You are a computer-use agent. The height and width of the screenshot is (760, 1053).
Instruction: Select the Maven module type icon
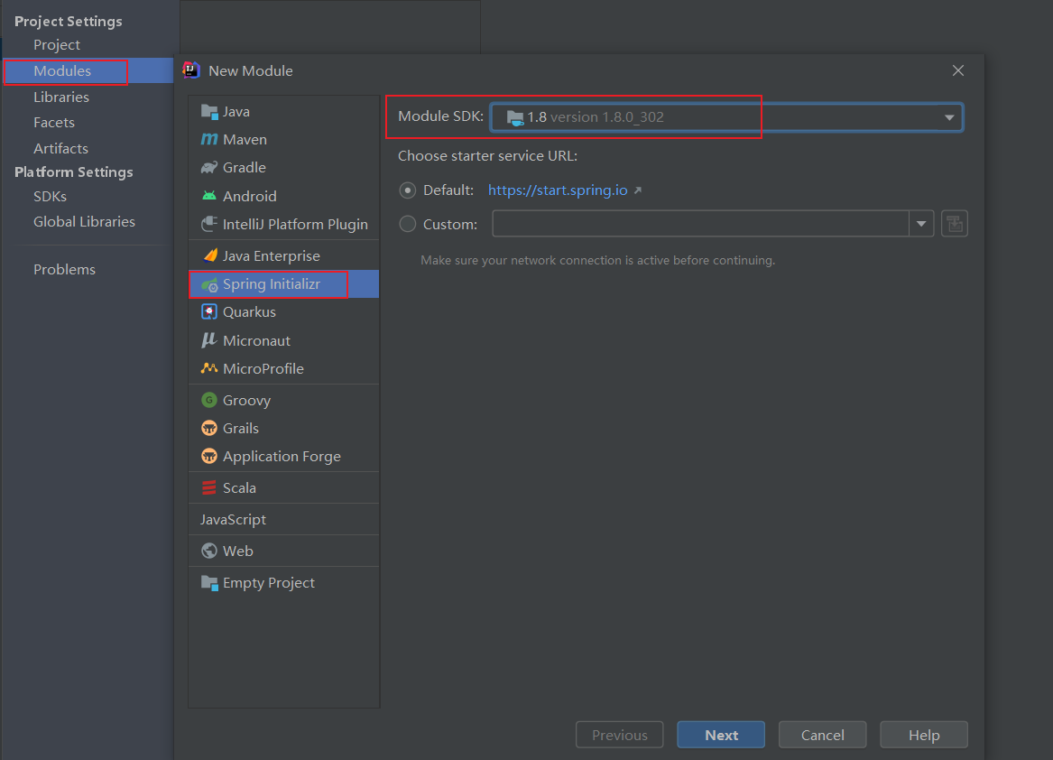coord(209,140)
